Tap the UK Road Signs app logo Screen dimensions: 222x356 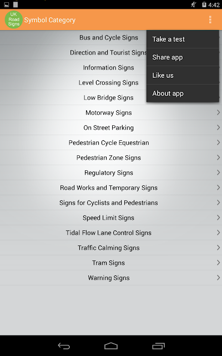pos(14,20)
